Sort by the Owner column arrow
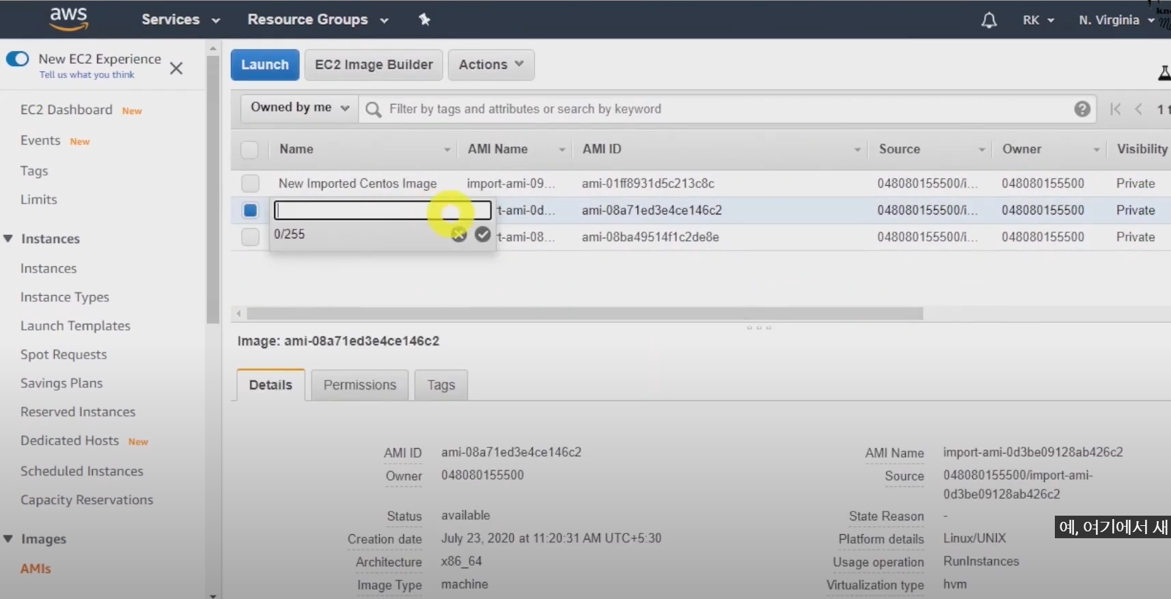The width and height of the screenshot is (1171, 599). point(1096,150)
